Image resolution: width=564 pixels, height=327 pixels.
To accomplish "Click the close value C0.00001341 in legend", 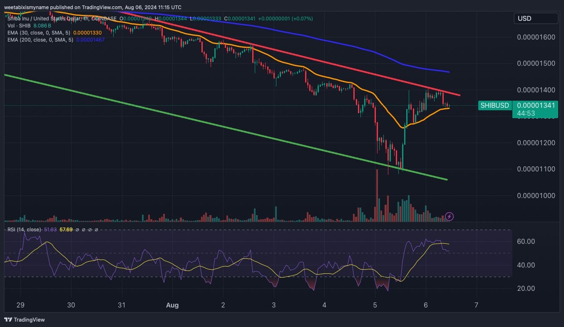I will pyautogui.click(x=240, y=19).
